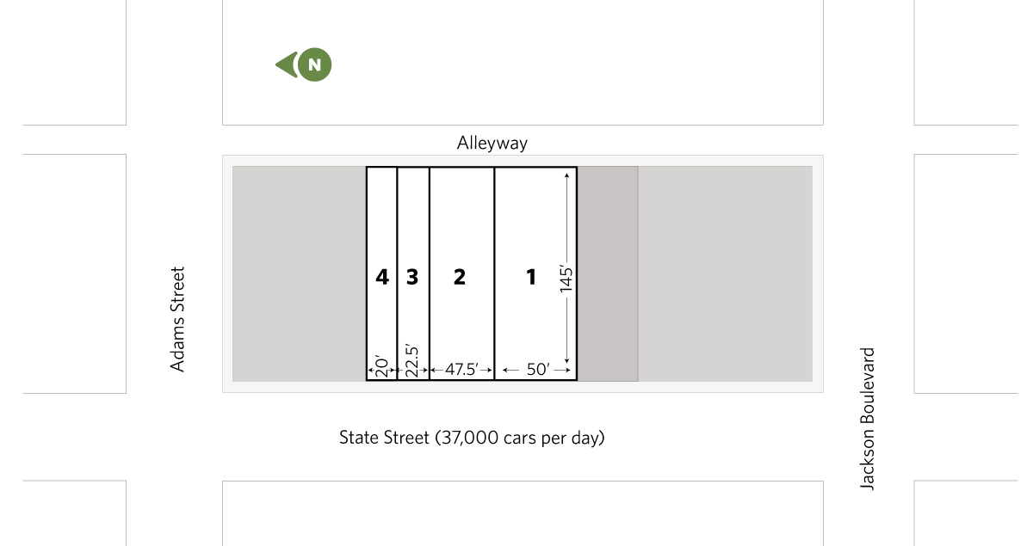The width and height of the screenshot is (1033, 546).
Task: Select the dark gray parcel beside lot 1
Action: (x=607, y=273)
